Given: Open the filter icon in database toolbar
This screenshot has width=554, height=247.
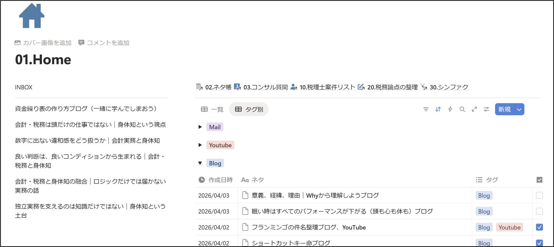Looking at the screenshot, I should tap(426, 109).
